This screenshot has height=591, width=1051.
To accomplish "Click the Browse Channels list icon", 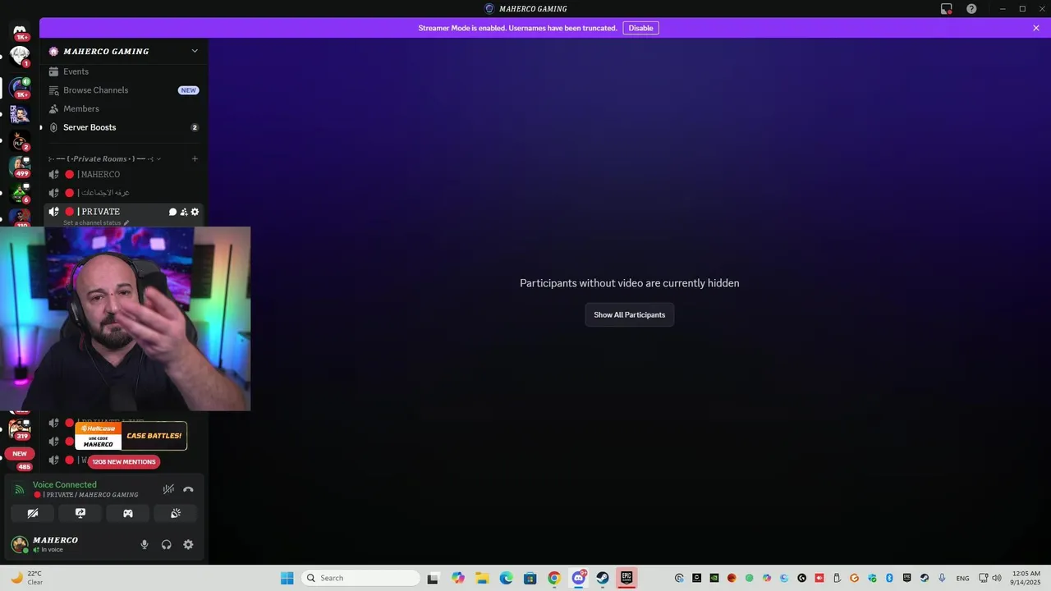I will (x=54, y=90).
